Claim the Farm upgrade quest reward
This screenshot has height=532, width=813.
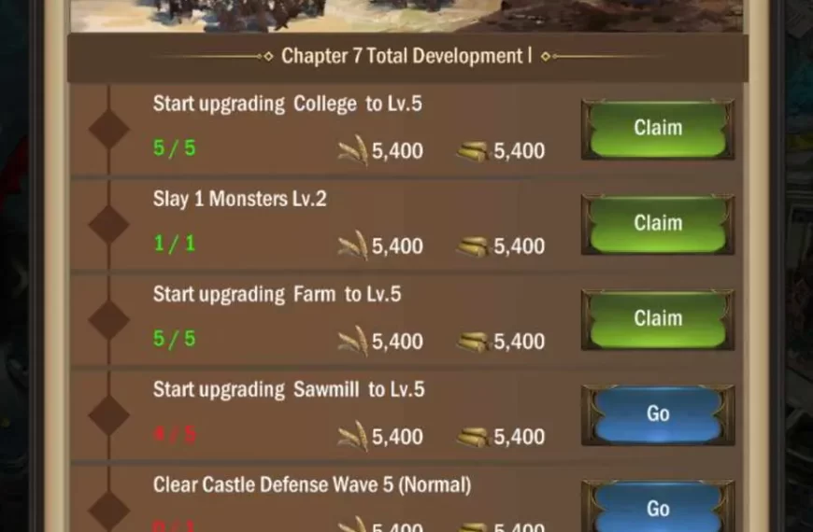tap(658, 319)
